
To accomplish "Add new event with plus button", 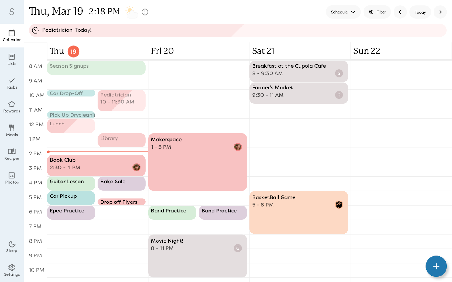I will click(436, 266).
